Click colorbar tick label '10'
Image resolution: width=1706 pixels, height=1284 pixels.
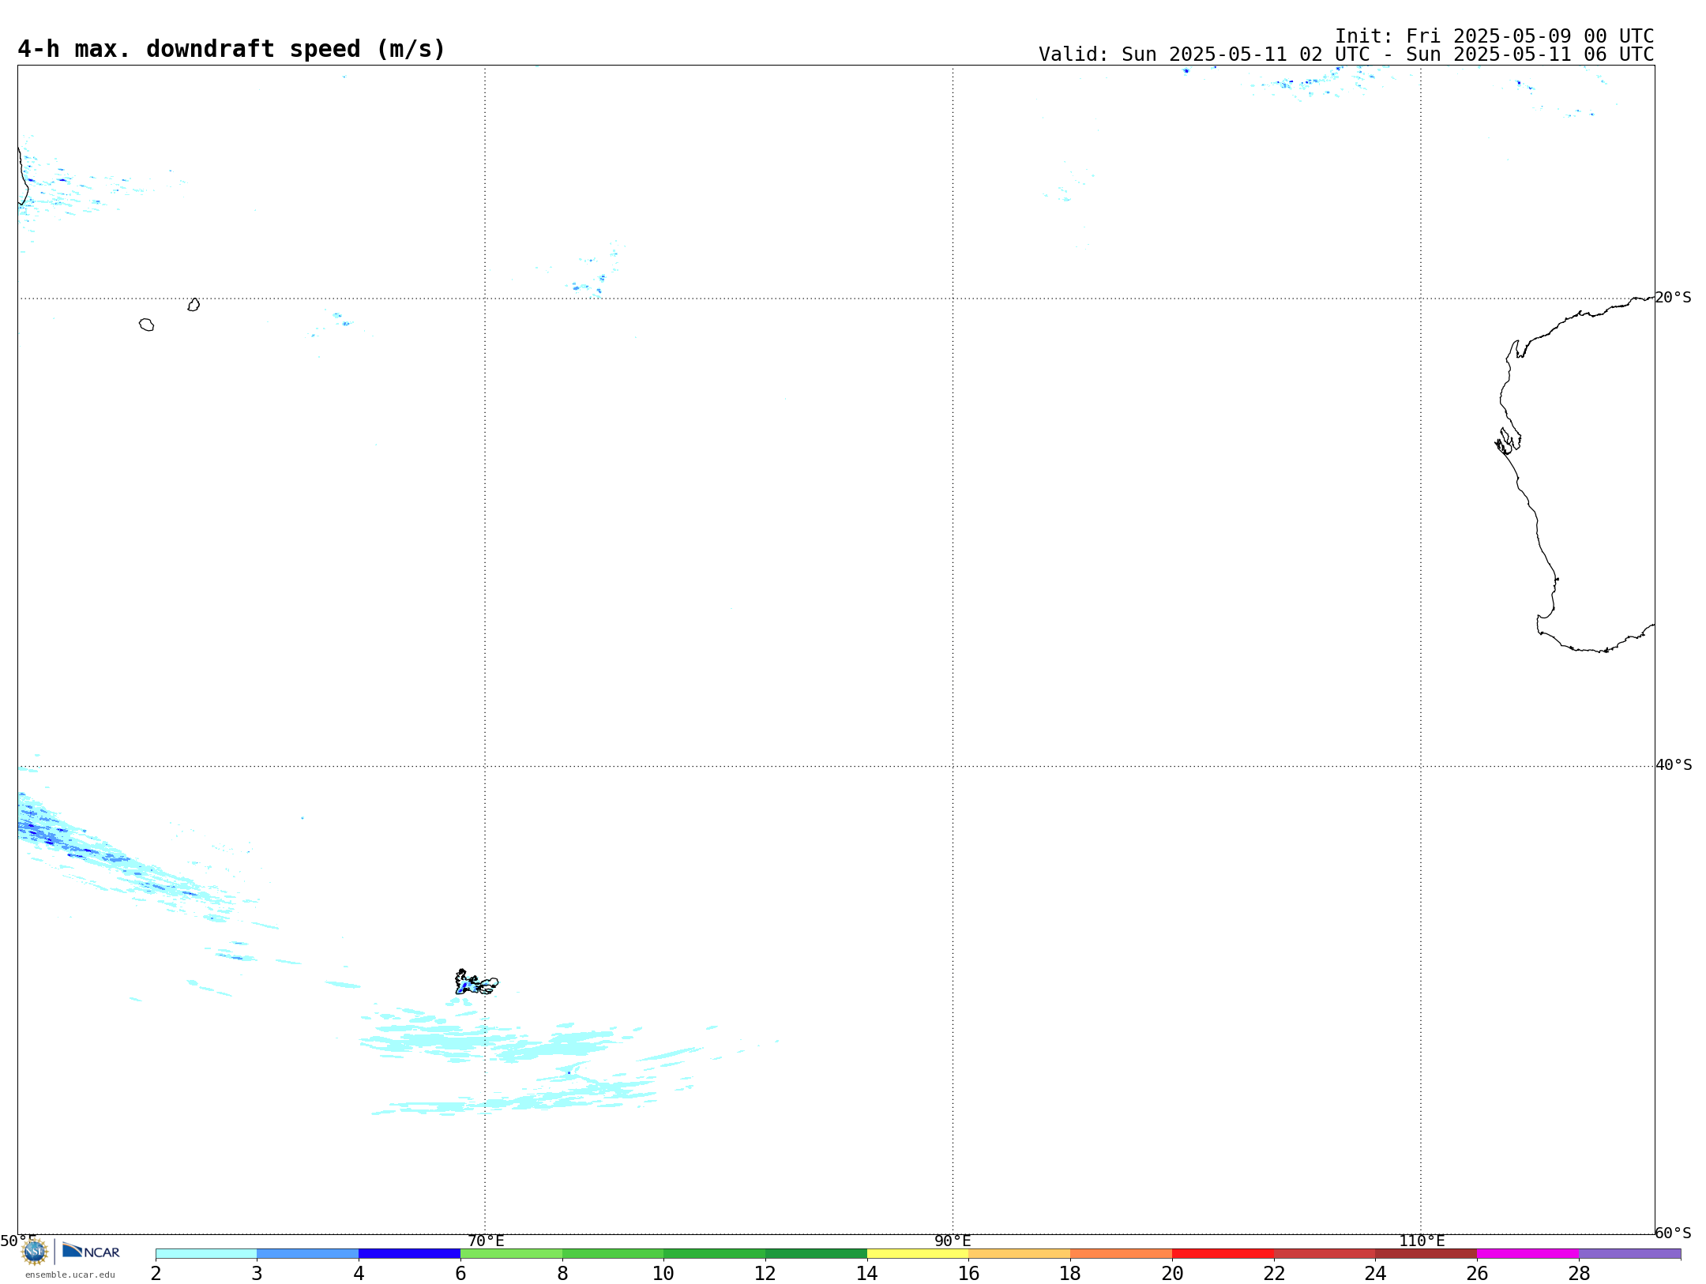point(663,1274)
